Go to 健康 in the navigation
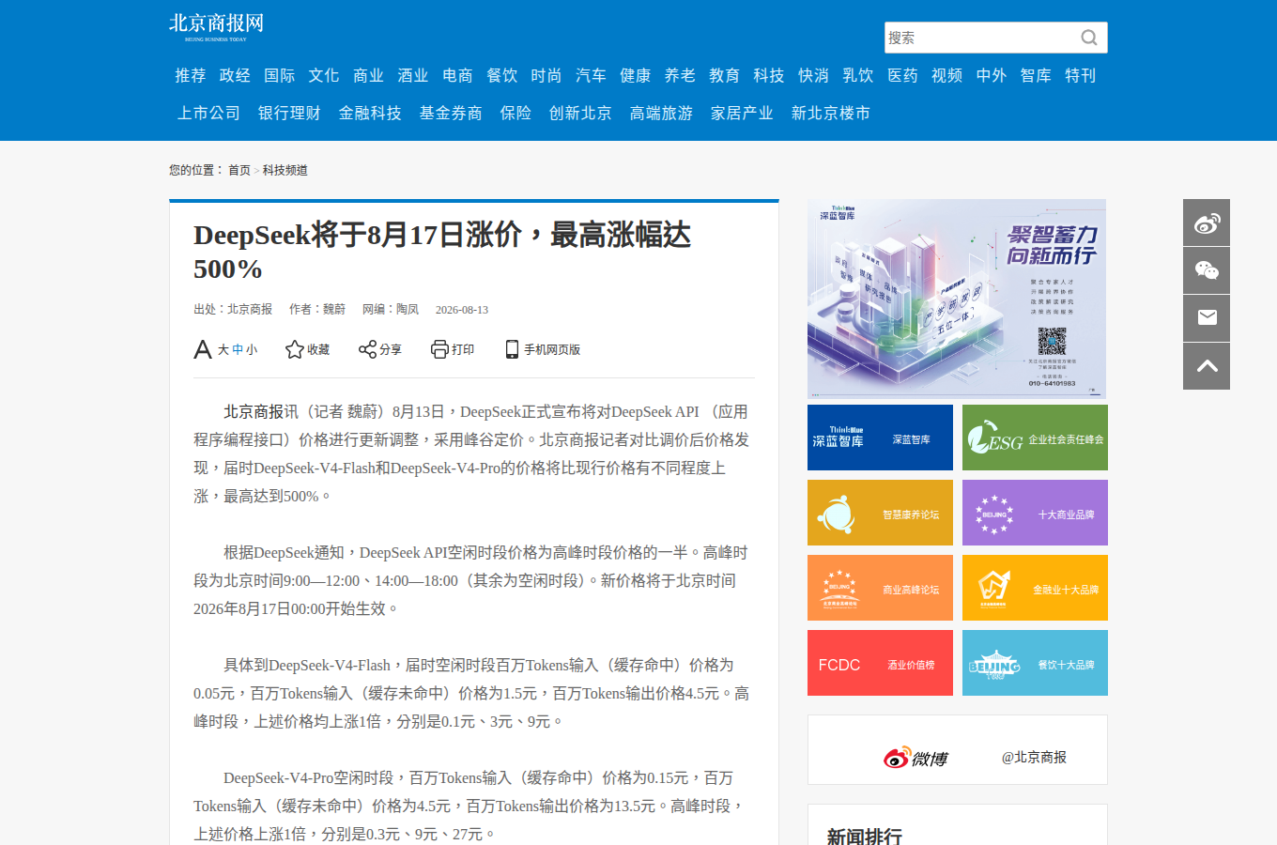 tap(636, 75)
